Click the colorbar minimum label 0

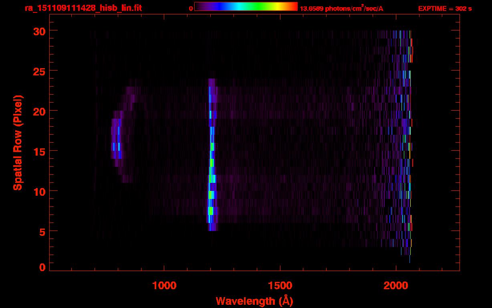coord(191,8)
